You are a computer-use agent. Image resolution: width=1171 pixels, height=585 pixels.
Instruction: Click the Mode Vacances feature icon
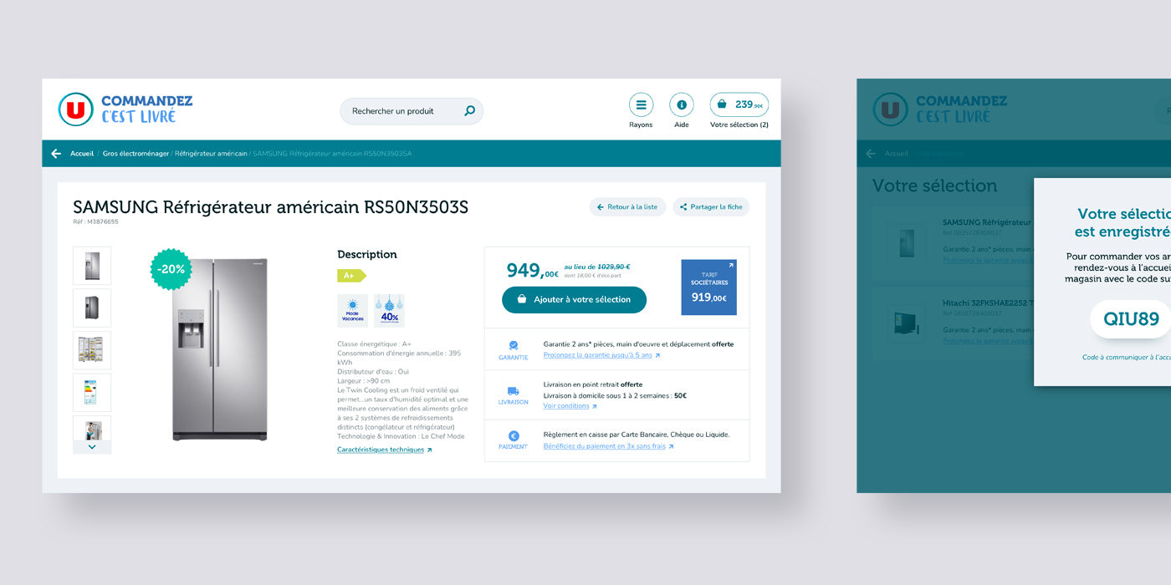pyautogui.click(x=352, y=310)
